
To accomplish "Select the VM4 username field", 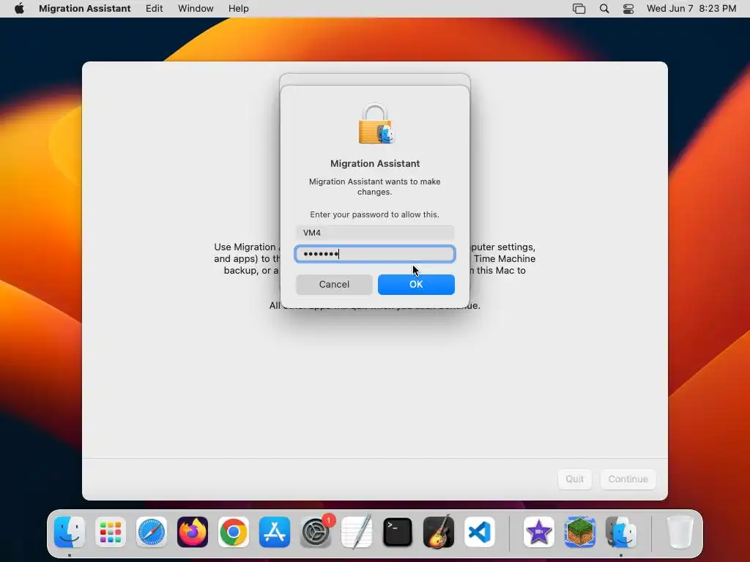I will [374, 233].
